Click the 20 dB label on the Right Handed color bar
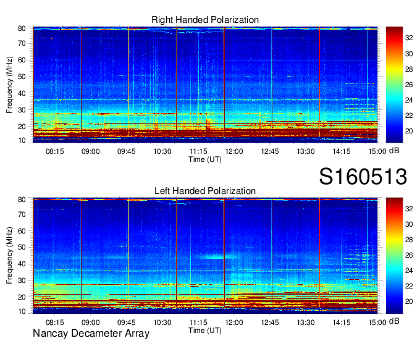This screenshot has height=341, width=420. click(x=409, y=131)
